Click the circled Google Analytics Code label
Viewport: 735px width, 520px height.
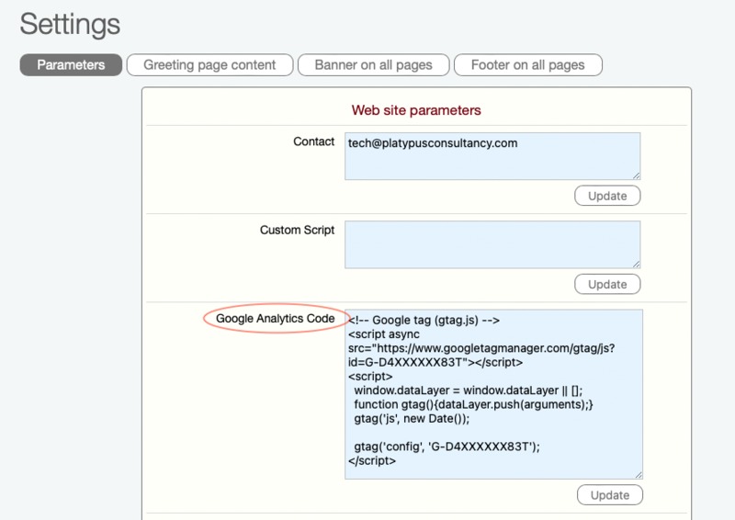click(275, 319)
